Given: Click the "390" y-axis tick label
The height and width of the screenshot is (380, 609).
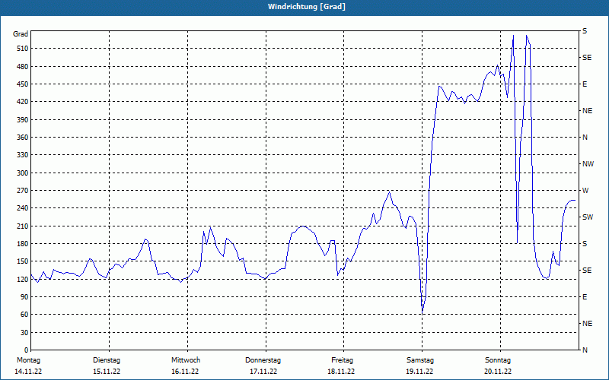Looking at the screenshot, I should [22, 119].
